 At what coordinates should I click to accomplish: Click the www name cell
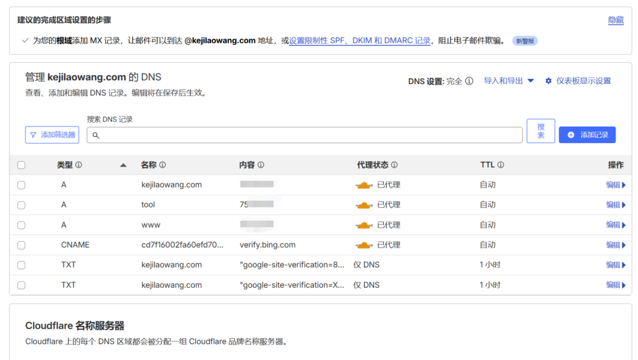[151, 225]
